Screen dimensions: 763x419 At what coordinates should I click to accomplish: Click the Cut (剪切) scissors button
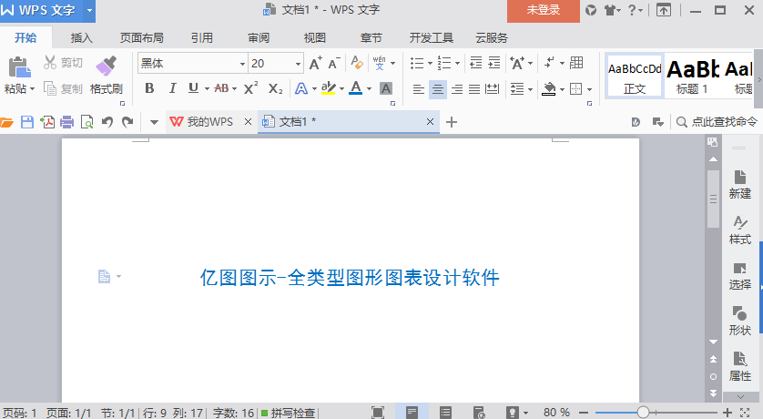click(x=63, y=63)
